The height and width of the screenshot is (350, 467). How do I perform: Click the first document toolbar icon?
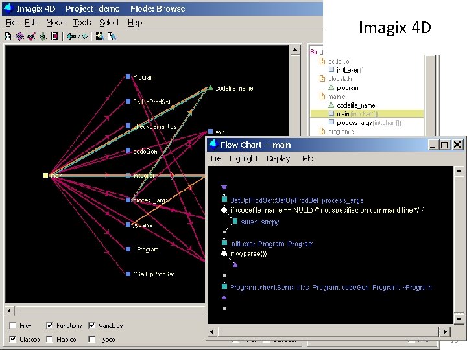8,36
